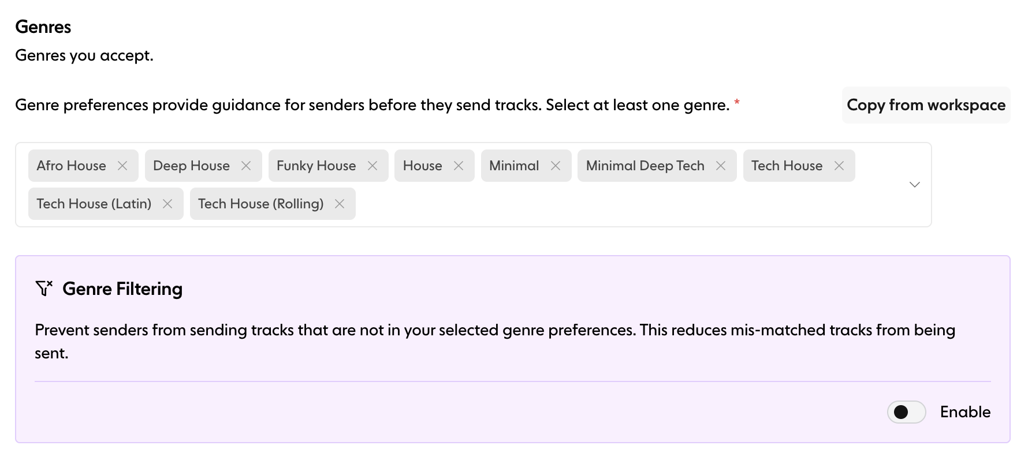Enable the Genre Filtering toggle switch
The image size is (1028, 464).
(x=906, y=412)
